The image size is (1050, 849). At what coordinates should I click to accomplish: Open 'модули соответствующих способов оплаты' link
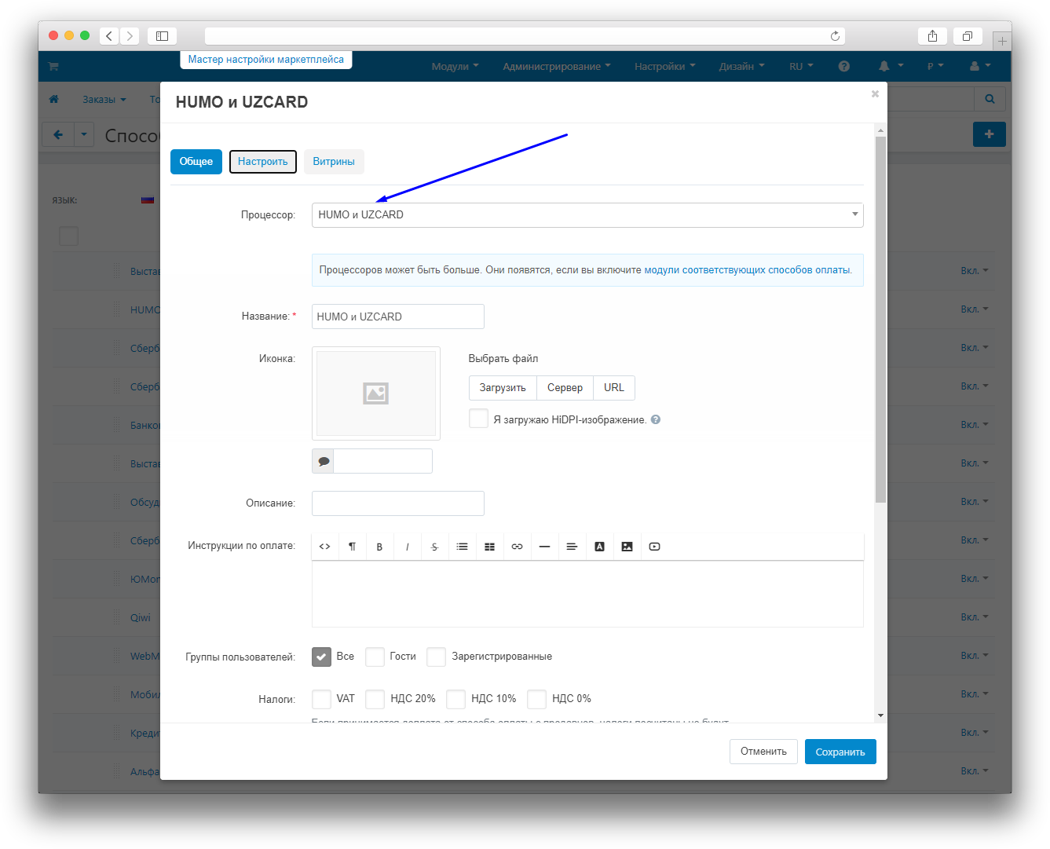tap(746, 270)
